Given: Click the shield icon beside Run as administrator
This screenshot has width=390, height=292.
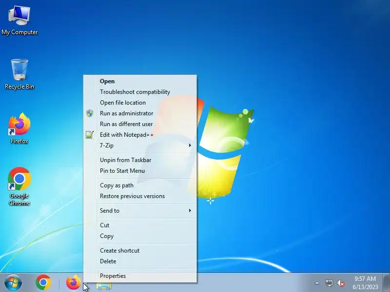Looking at the screenshot, I should pyautogui.click(x=90, y=113).
